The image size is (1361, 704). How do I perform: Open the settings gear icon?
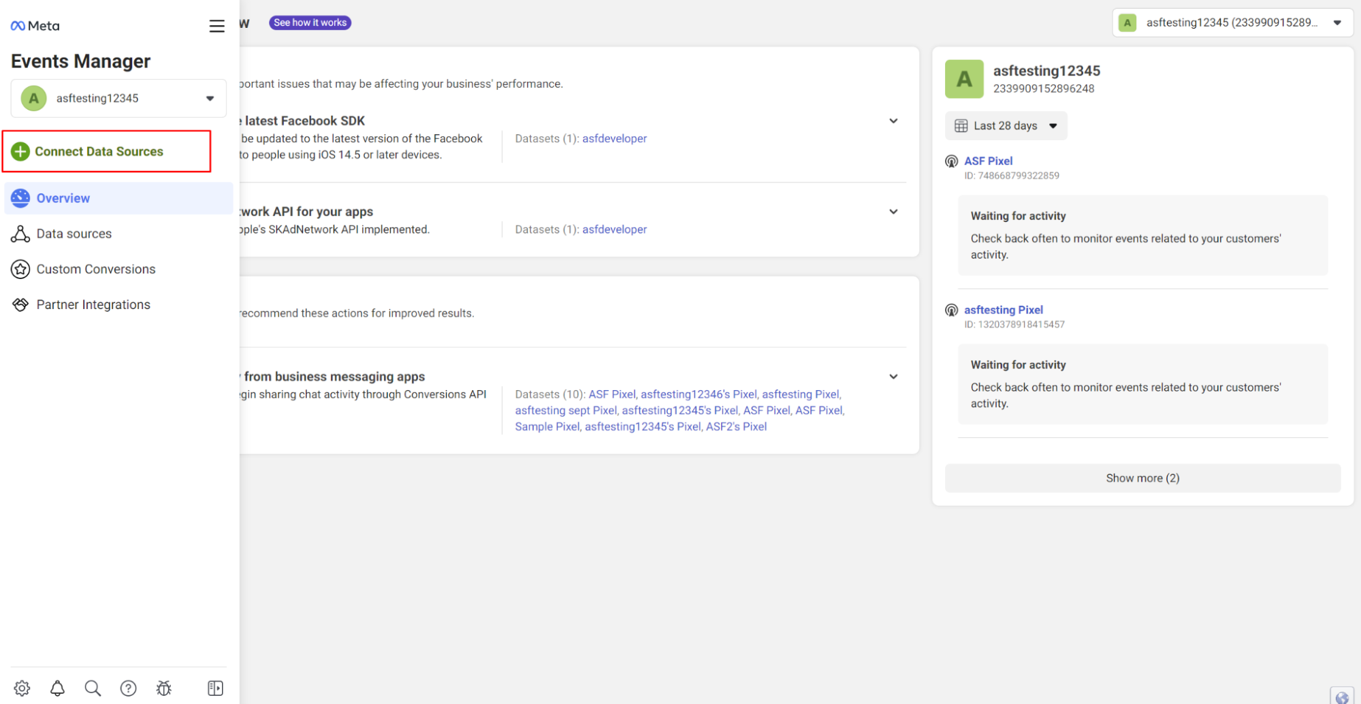click(22, 688)
